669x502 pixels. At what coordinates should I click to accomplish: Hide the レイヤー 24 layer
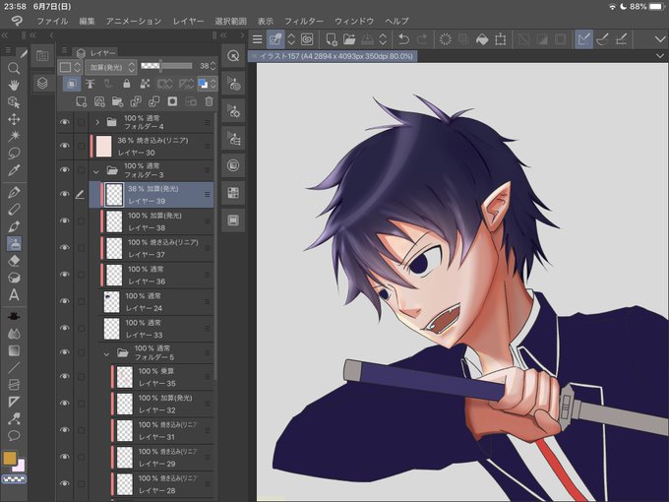(x=64, y=301)
